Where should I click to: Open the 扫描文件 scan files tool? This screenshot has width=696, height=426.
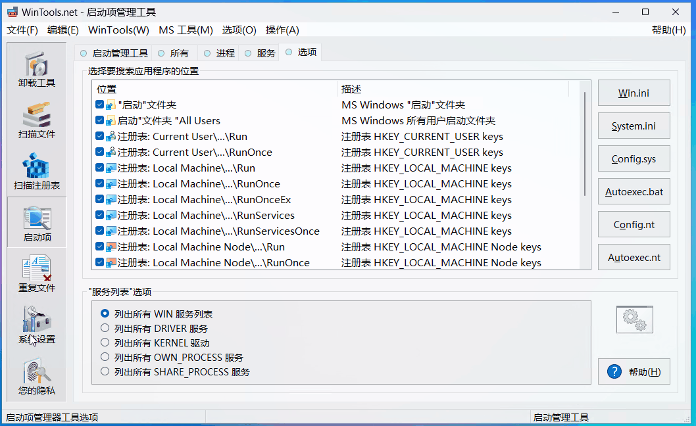tap(37, 121)
